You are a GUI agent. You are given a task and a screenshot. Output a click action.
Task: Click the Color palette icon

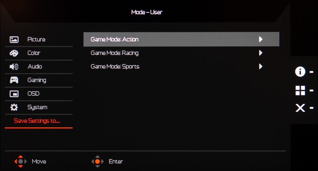14,53
